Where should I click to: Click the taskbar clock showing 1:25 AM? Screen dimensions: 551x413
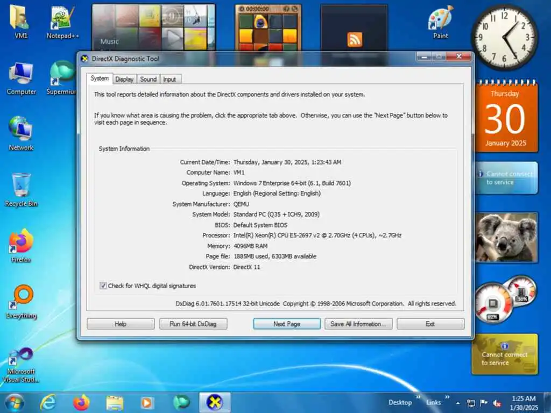click(524, 403)
